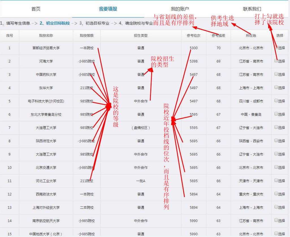Viewport: 290px width, 237px height.
Task: Click school name 陕西师范大学
Action: [x=46, y=141]
